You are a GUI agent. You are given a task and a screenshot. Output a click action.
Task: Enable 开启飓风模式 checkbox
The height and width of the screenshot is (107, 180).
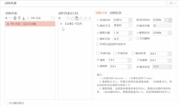(x=6, y=103)
